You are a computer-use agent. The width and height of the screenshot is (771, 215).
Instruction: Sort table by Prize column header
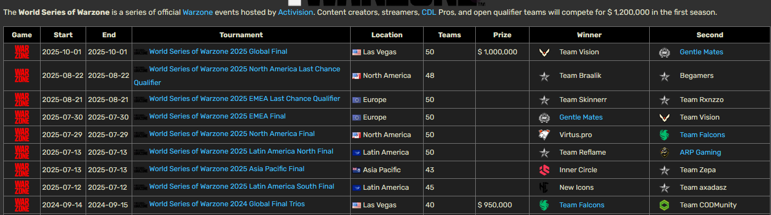(502, 35)
